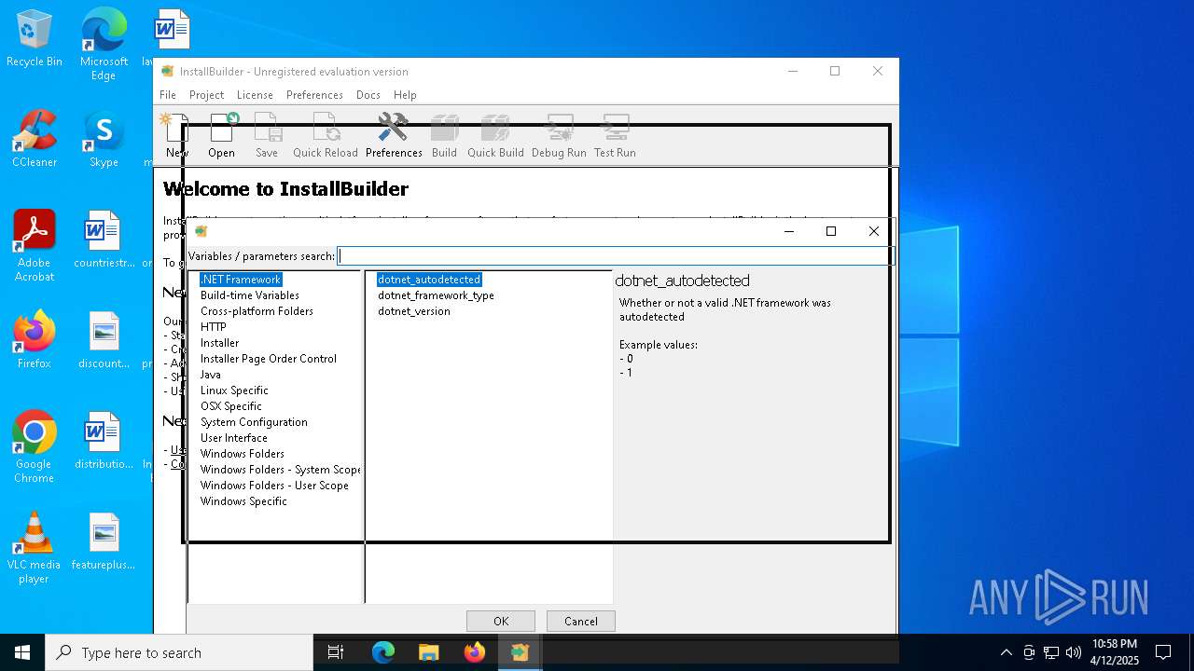Screen dimensions: 1194x671
Task: Open the Windows Start menu
Action: [x=22, y=652]
